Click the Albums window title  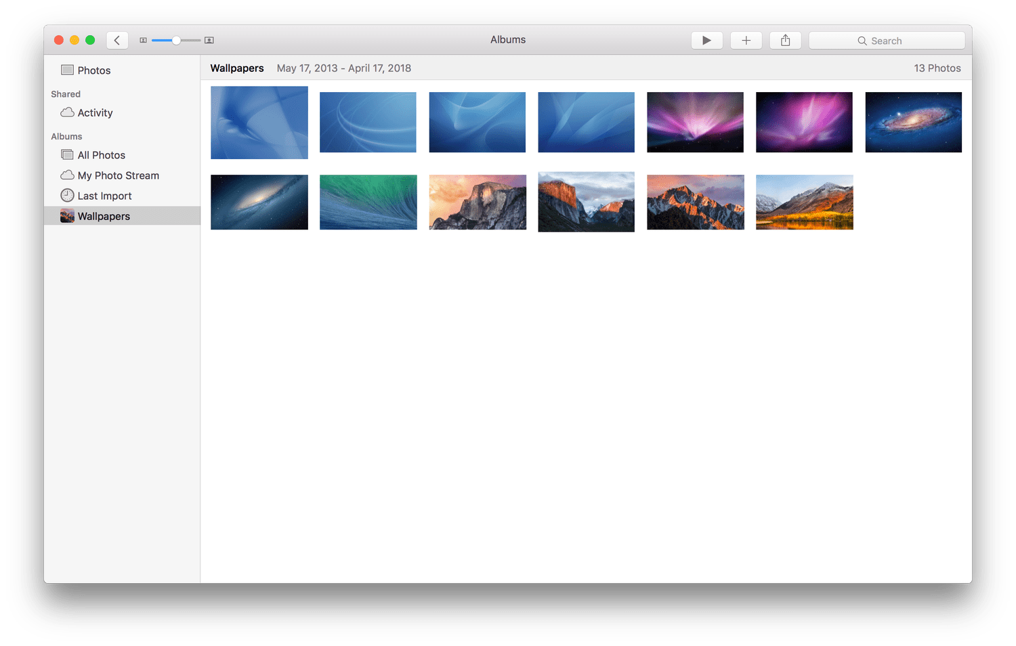click(x=508, y=40)
